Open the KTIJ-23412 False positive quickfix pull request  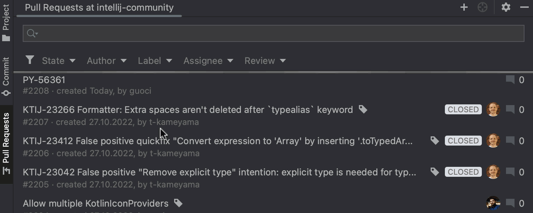217,141
